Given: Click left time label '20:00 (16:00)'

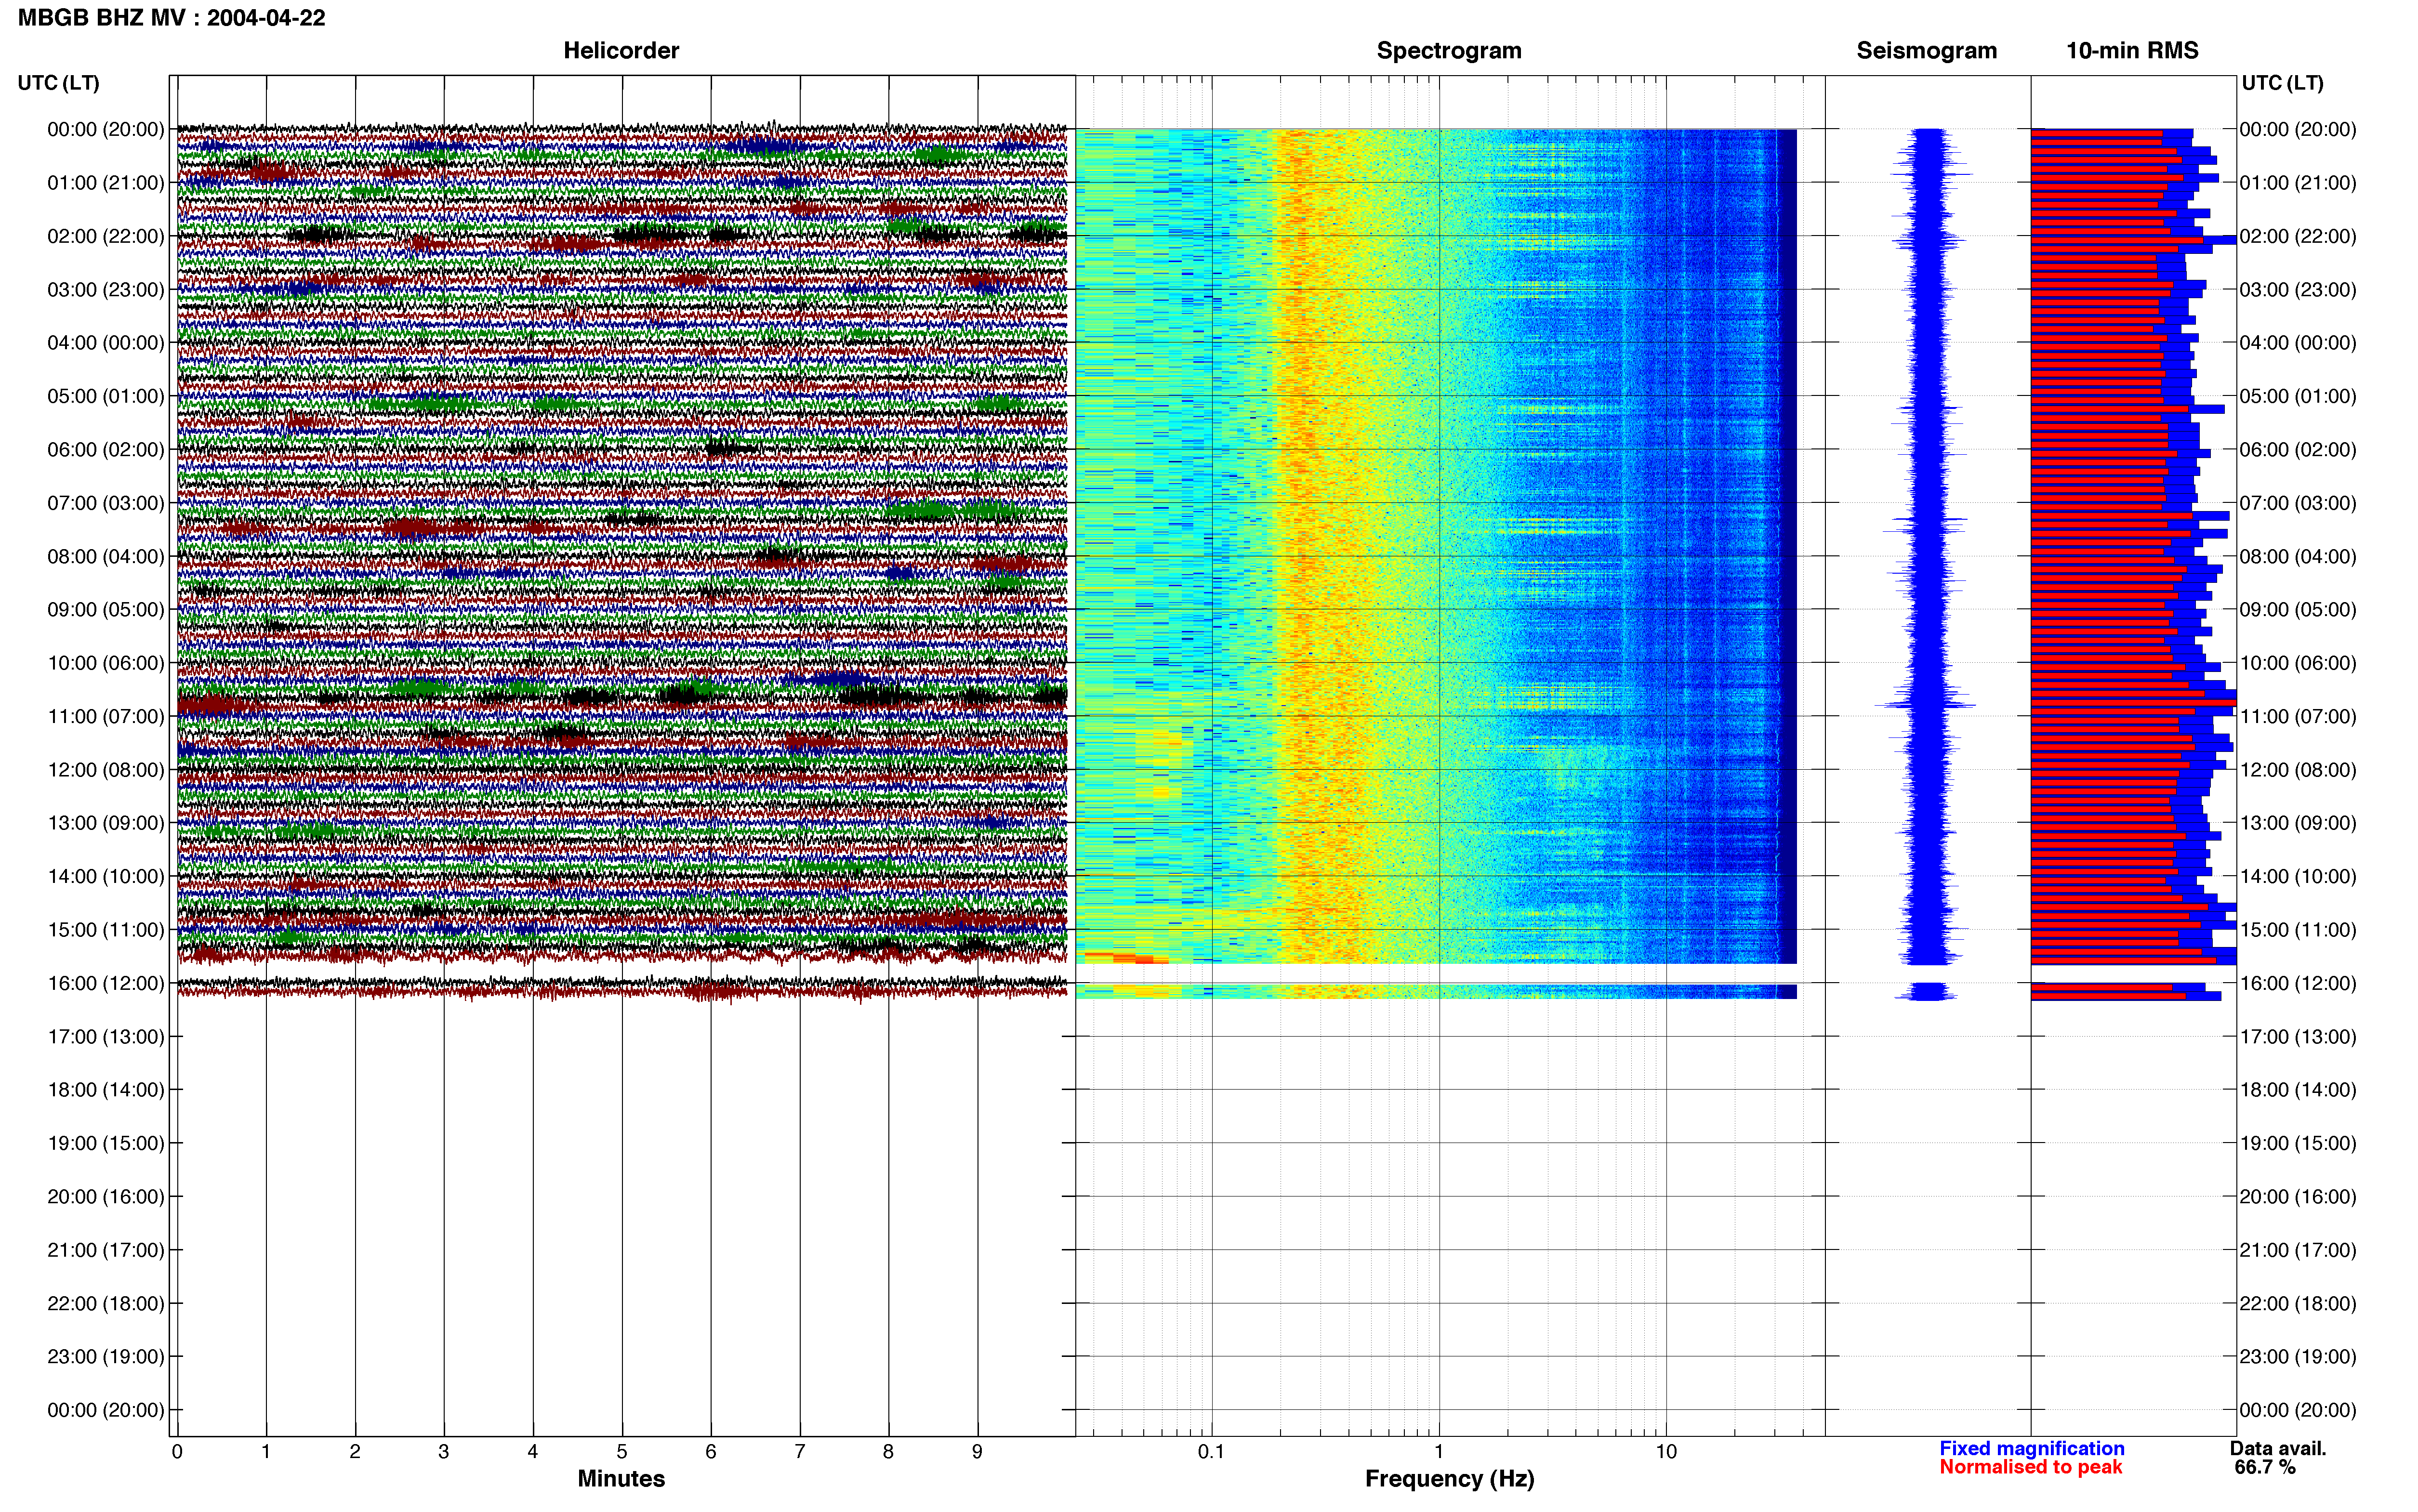Looking at the screenshot, I should coord(106,1197).
